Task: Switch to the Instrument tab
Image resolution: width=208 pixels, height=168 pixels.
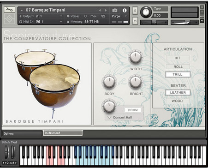Action: click(x=63, y=133)
